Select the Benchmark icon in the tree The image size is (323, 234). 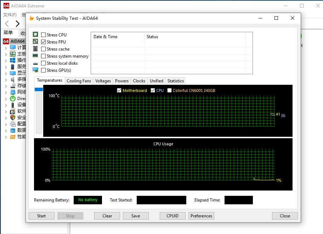coord(13,137)
